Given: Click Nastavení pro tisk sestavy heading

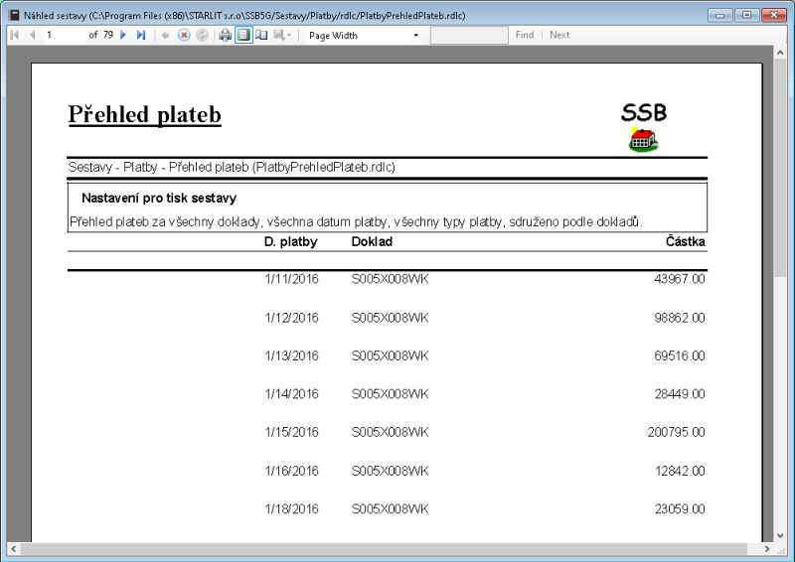Looking at the screenshot, I should (x=159, y=199).
